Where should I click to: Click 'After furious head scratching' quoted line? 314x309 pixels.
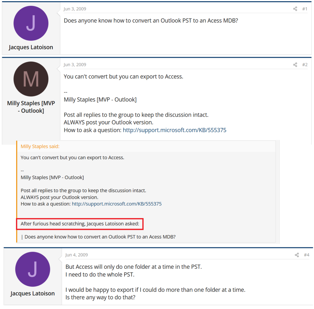tap(80, 224)
